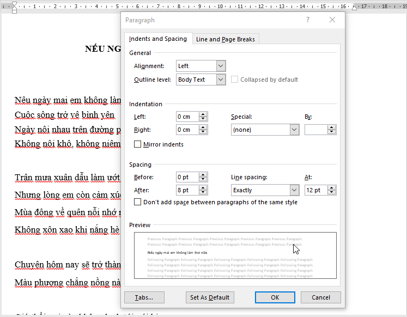Click the document title 'NẾU NG'
The width and height of the screenshot is (407, 317).
(x=103, y=48)
